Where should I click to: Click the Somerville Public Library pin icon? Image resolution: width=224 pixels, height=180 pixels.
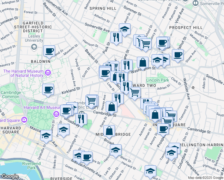point(195,3)
